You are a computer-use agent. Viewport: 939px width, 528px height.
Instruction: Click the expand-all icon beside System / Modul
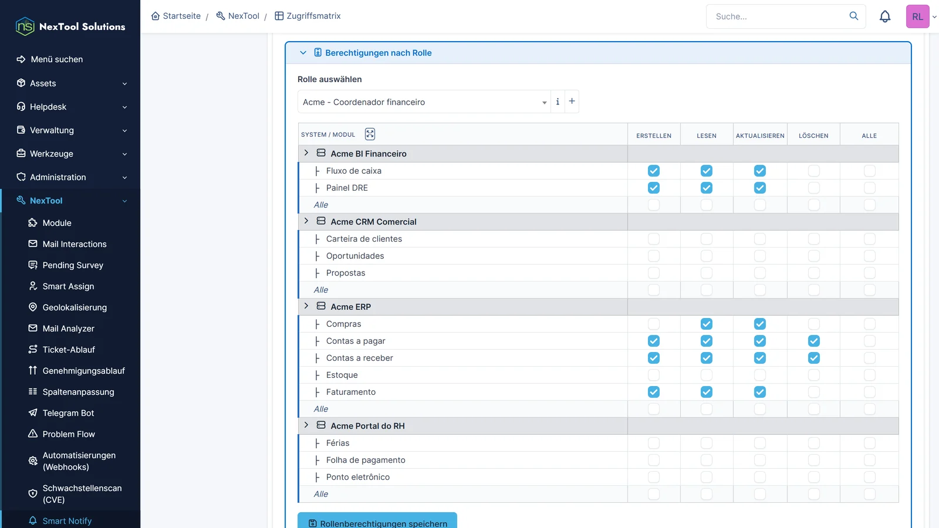click(x=370, y=134)
